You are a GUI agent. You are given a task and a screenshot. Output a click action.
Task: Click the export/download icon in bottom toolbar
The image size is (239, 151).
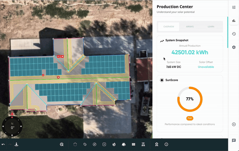coord(16,144)
